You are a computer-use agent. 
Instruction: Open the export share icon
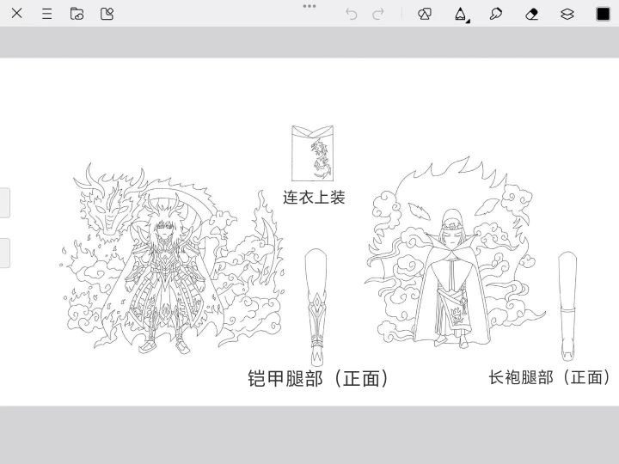point(107,14)
